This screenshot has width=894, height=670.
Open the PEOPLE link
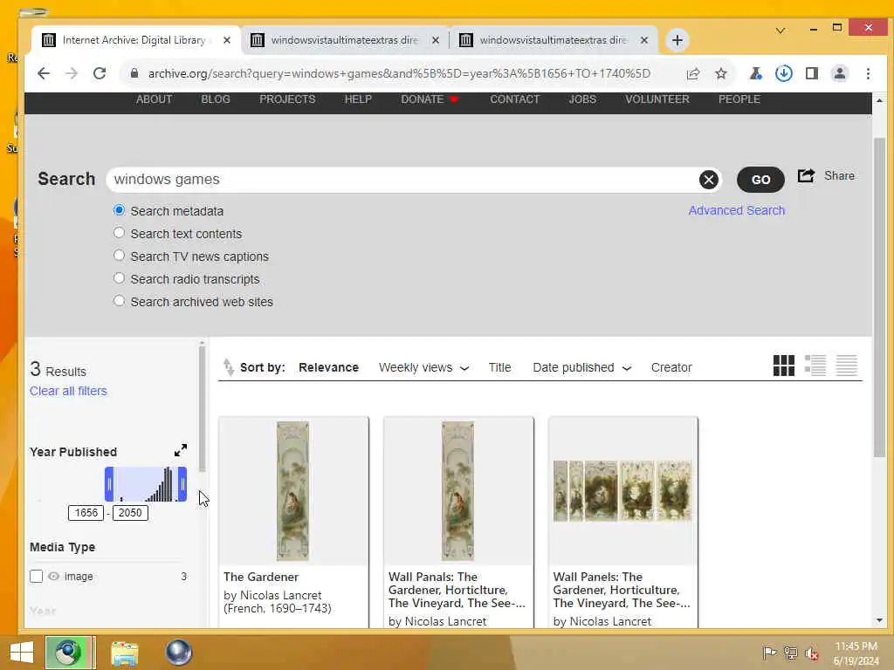pos(739,99)
